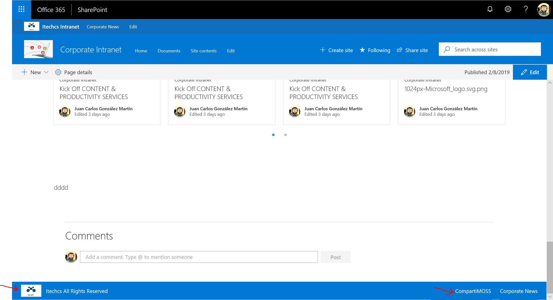Click the Corporate Intranet site logo image
The width and height of the screenshot is (553, 300).
click(x=38, y=49)
